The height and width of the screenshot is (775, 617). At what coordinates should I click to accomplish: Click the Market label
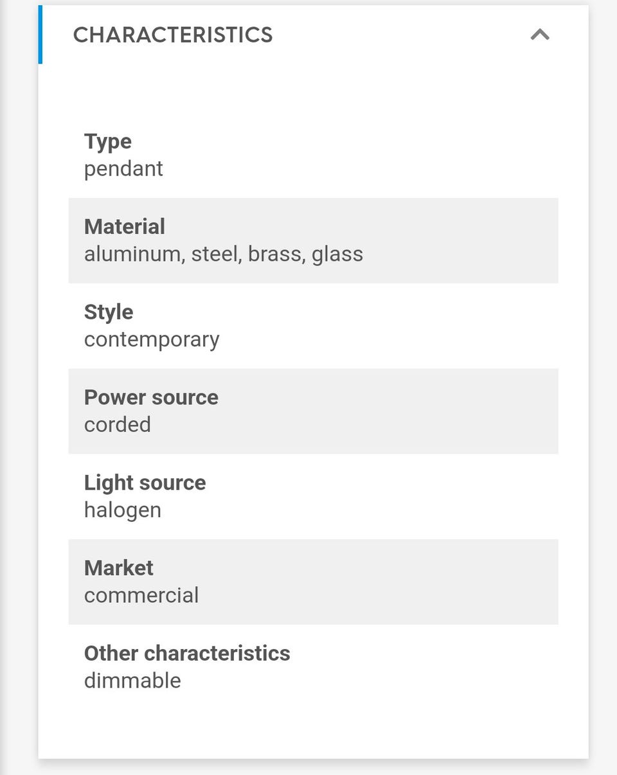click(119, 568)
